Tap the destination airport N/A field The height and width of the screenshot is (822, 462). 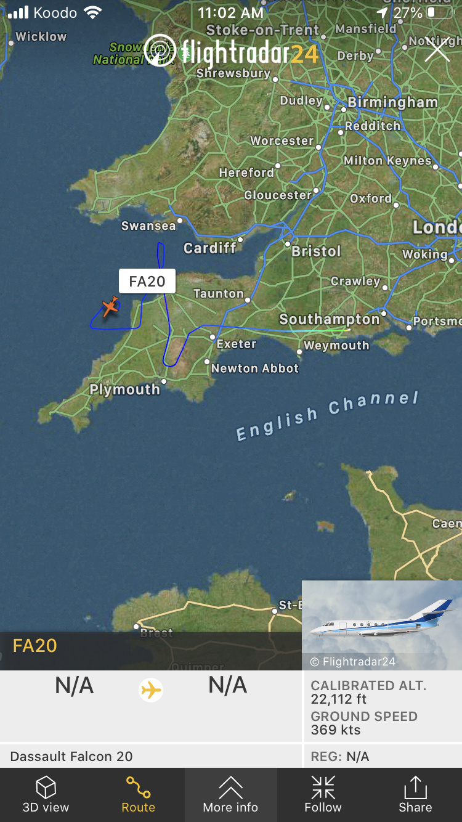(227, 685)
